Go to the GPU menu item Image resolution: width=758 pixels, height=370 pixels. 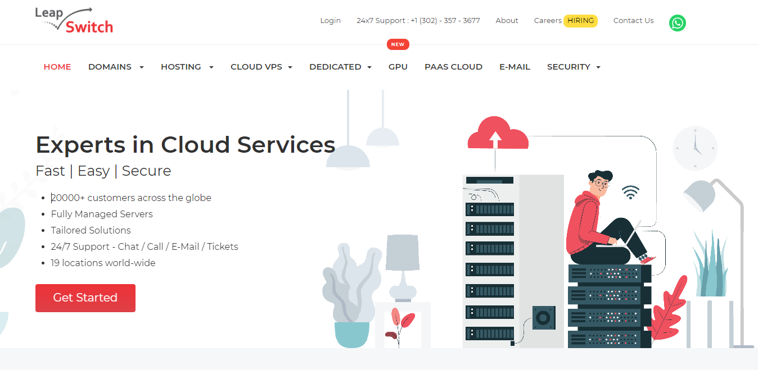[x=398, y=67]
